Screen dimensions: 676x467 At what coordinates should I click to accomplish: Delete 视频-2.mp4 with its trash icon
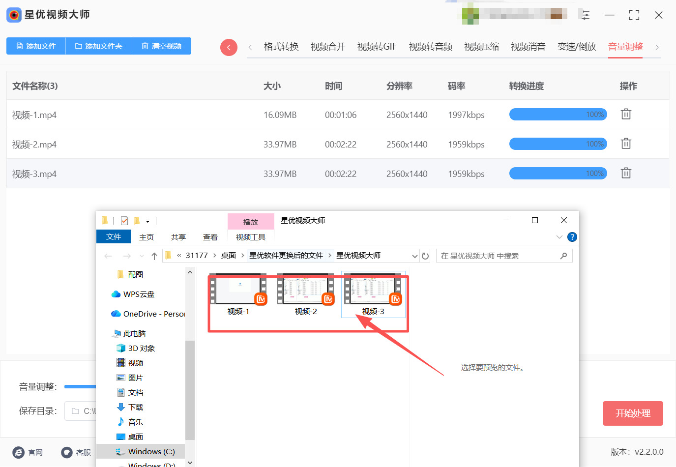pyautogui.click(x=626, y=144)
